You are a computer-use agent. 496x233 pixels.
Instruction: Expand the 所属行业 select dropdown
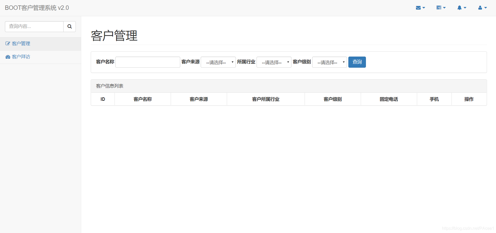(274, 62)
